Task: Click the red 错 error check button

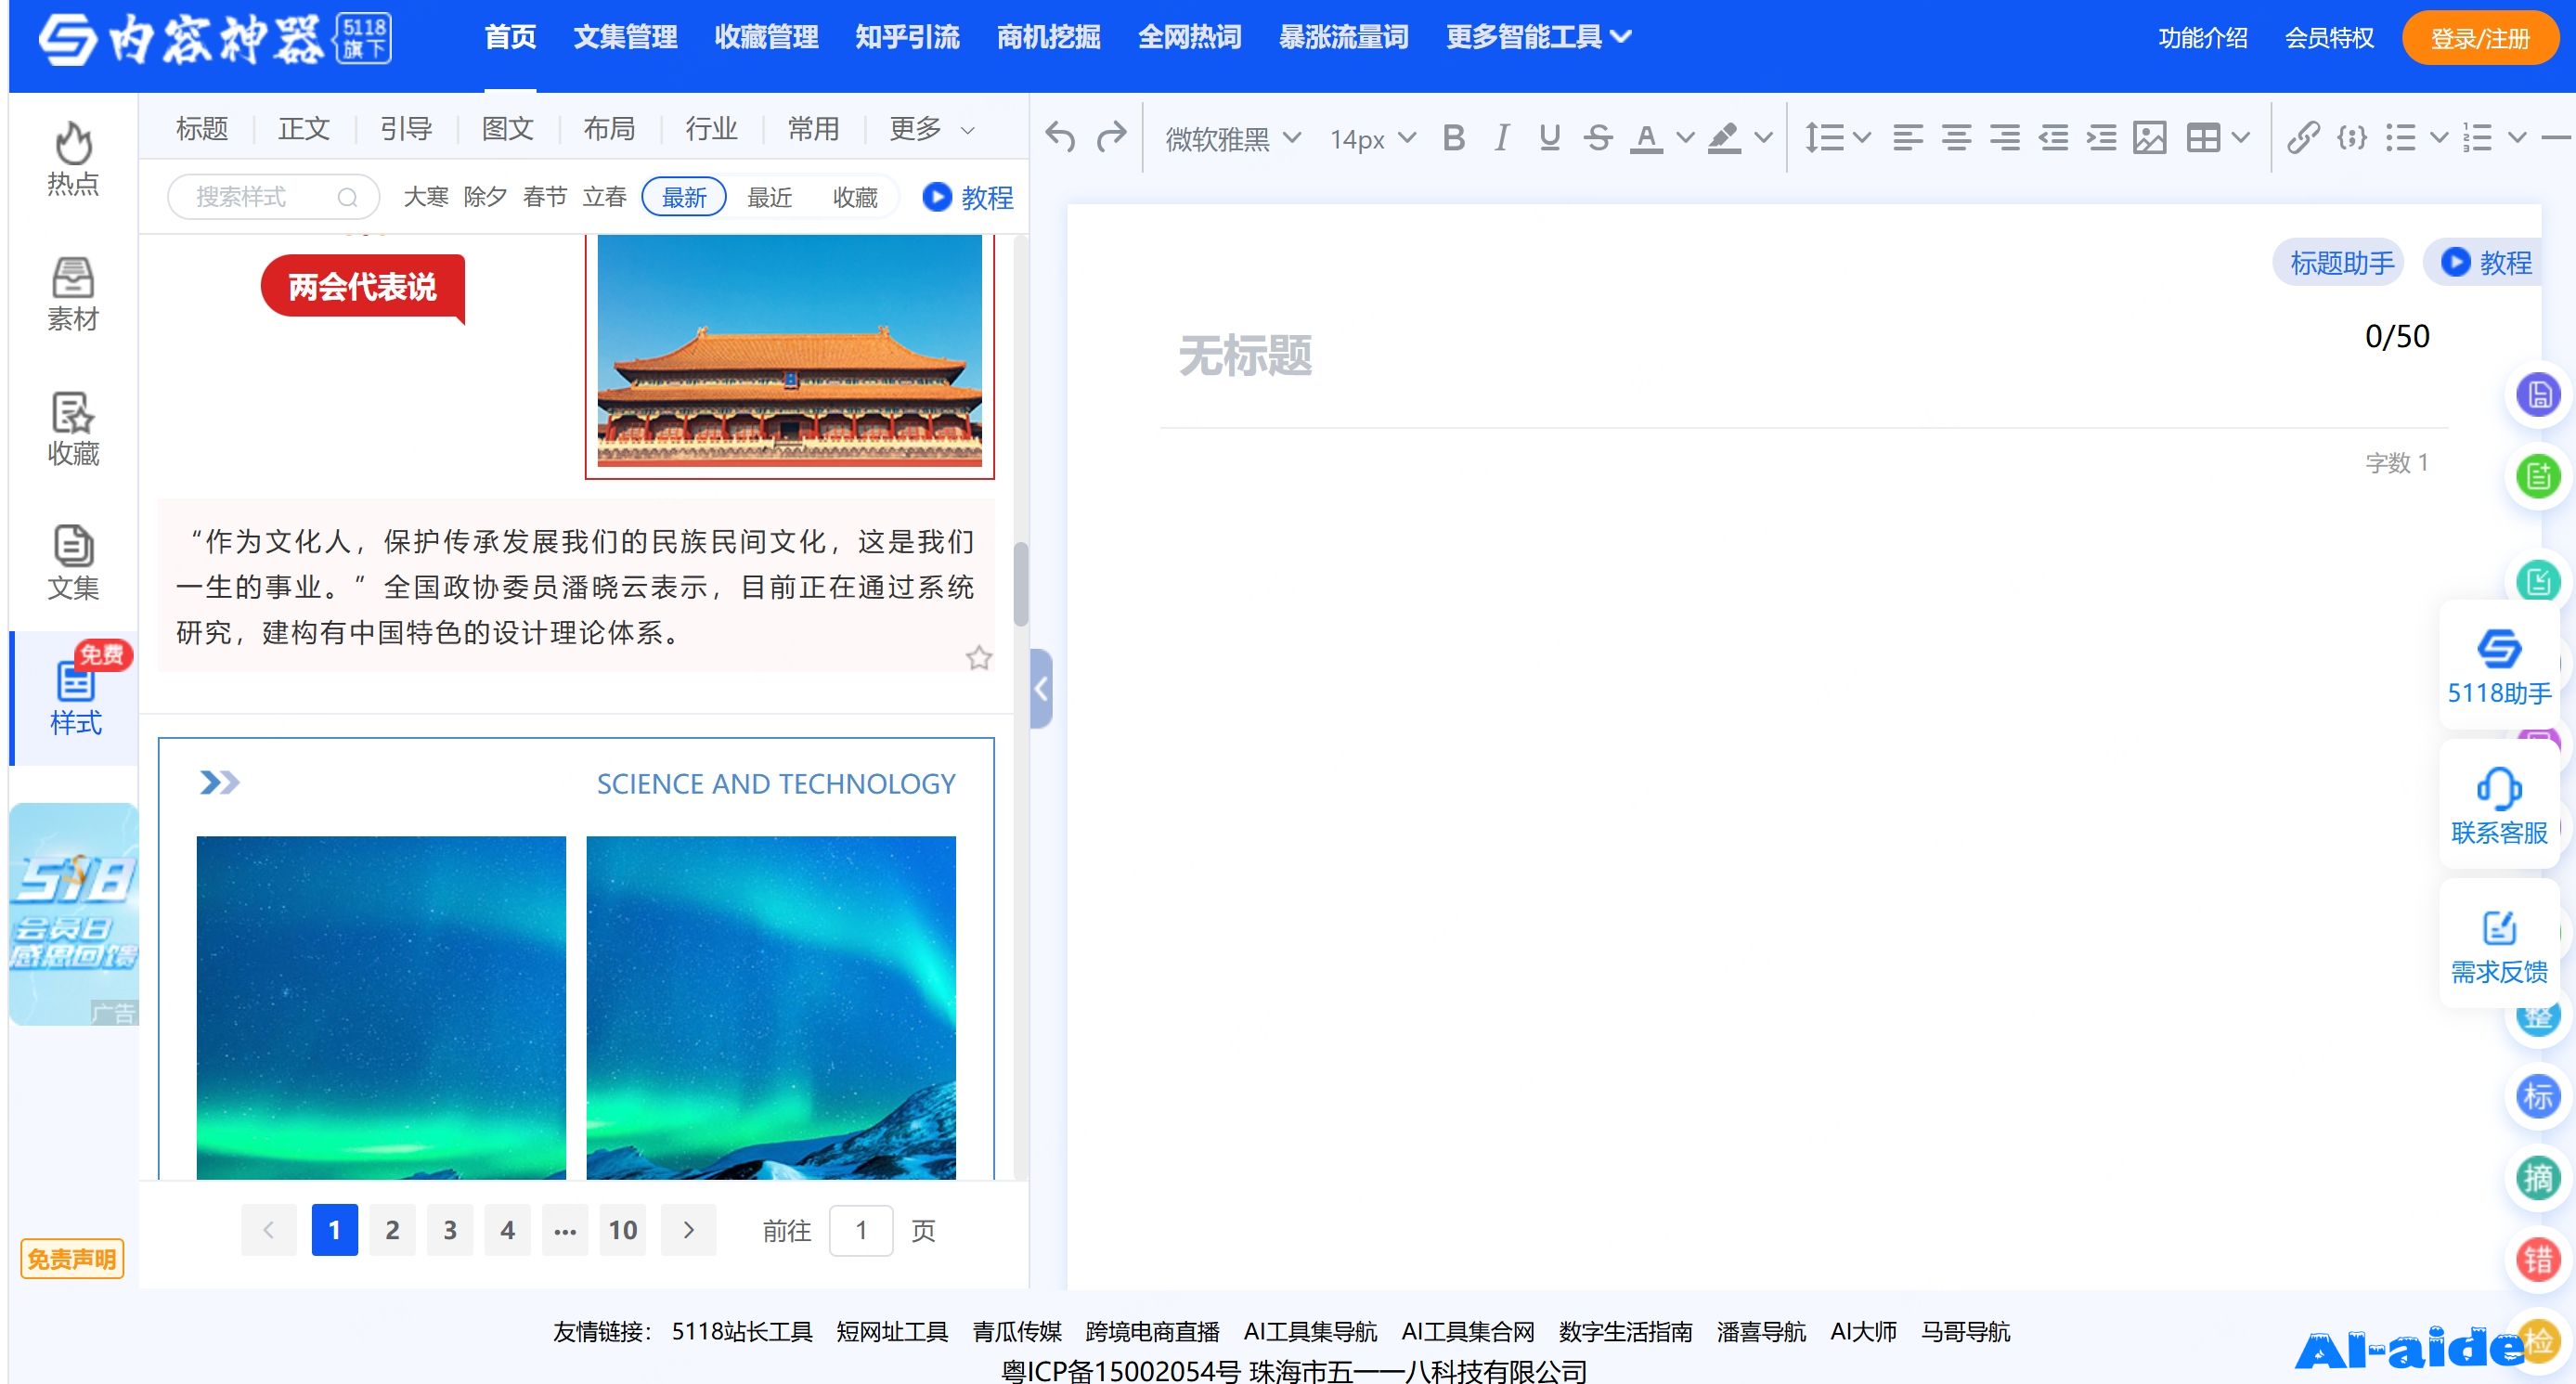Action: click(x=2538, y=1259)
